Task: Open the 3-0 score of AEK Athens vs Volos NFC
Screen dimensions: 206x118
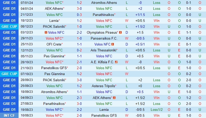Action: [79, 9]
